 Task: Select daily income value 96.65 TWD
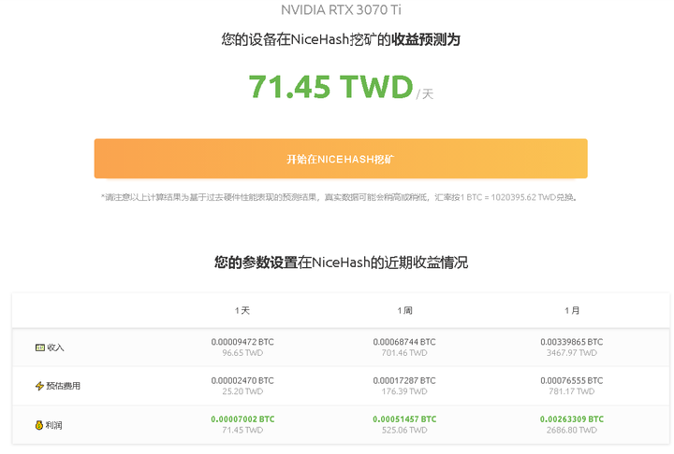[x=242, y=353]
